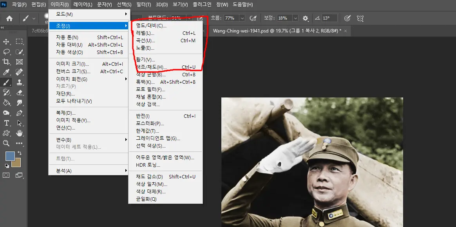Open the 편집(E) menu

[x=39, y=5]
